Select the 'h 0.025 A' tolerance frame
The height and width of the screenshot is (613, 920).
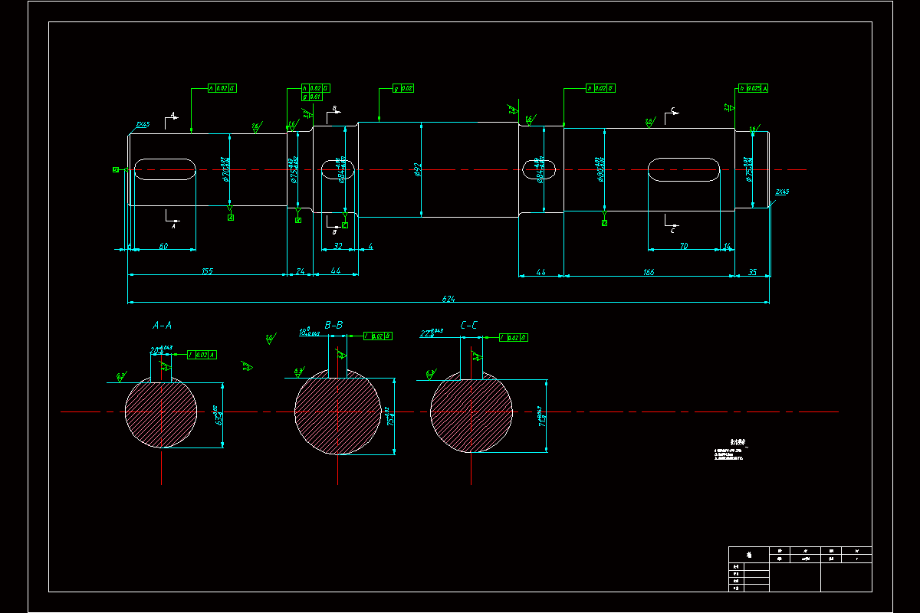[753, 88]
